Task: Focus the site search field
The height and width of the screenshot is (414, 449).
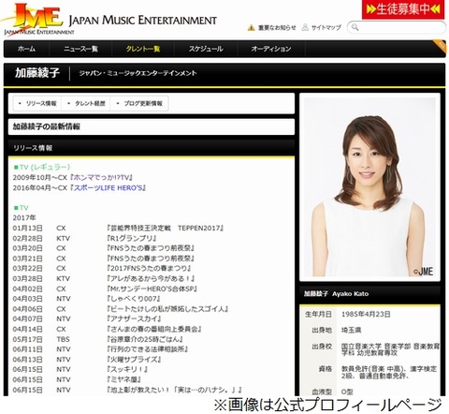Action: (x=397, y=27)
